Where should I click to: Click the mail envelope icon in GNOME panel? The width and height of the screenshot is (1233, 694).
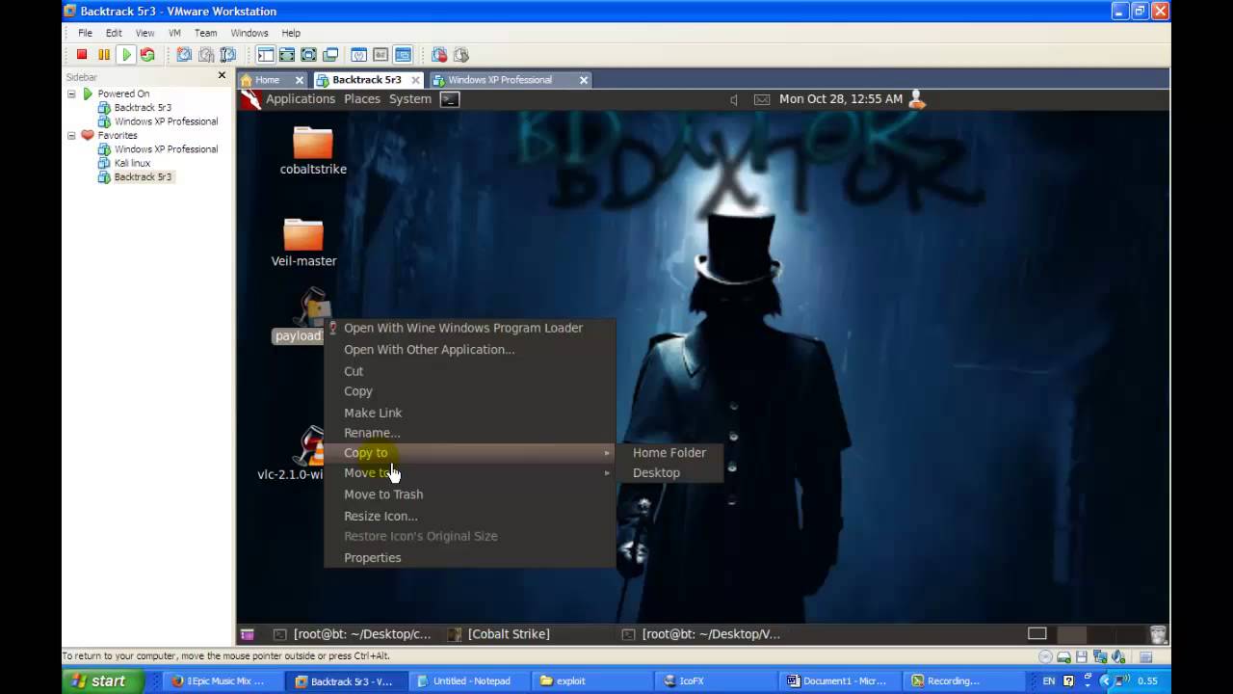coord(762,99)
